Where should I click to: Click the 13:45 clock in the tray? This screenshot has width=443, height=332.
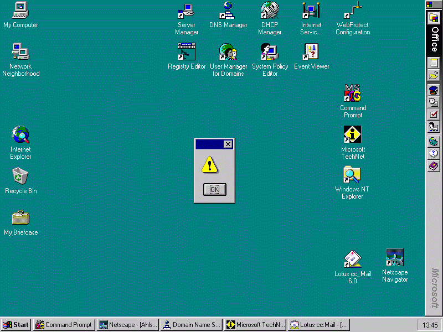(430, 325)
